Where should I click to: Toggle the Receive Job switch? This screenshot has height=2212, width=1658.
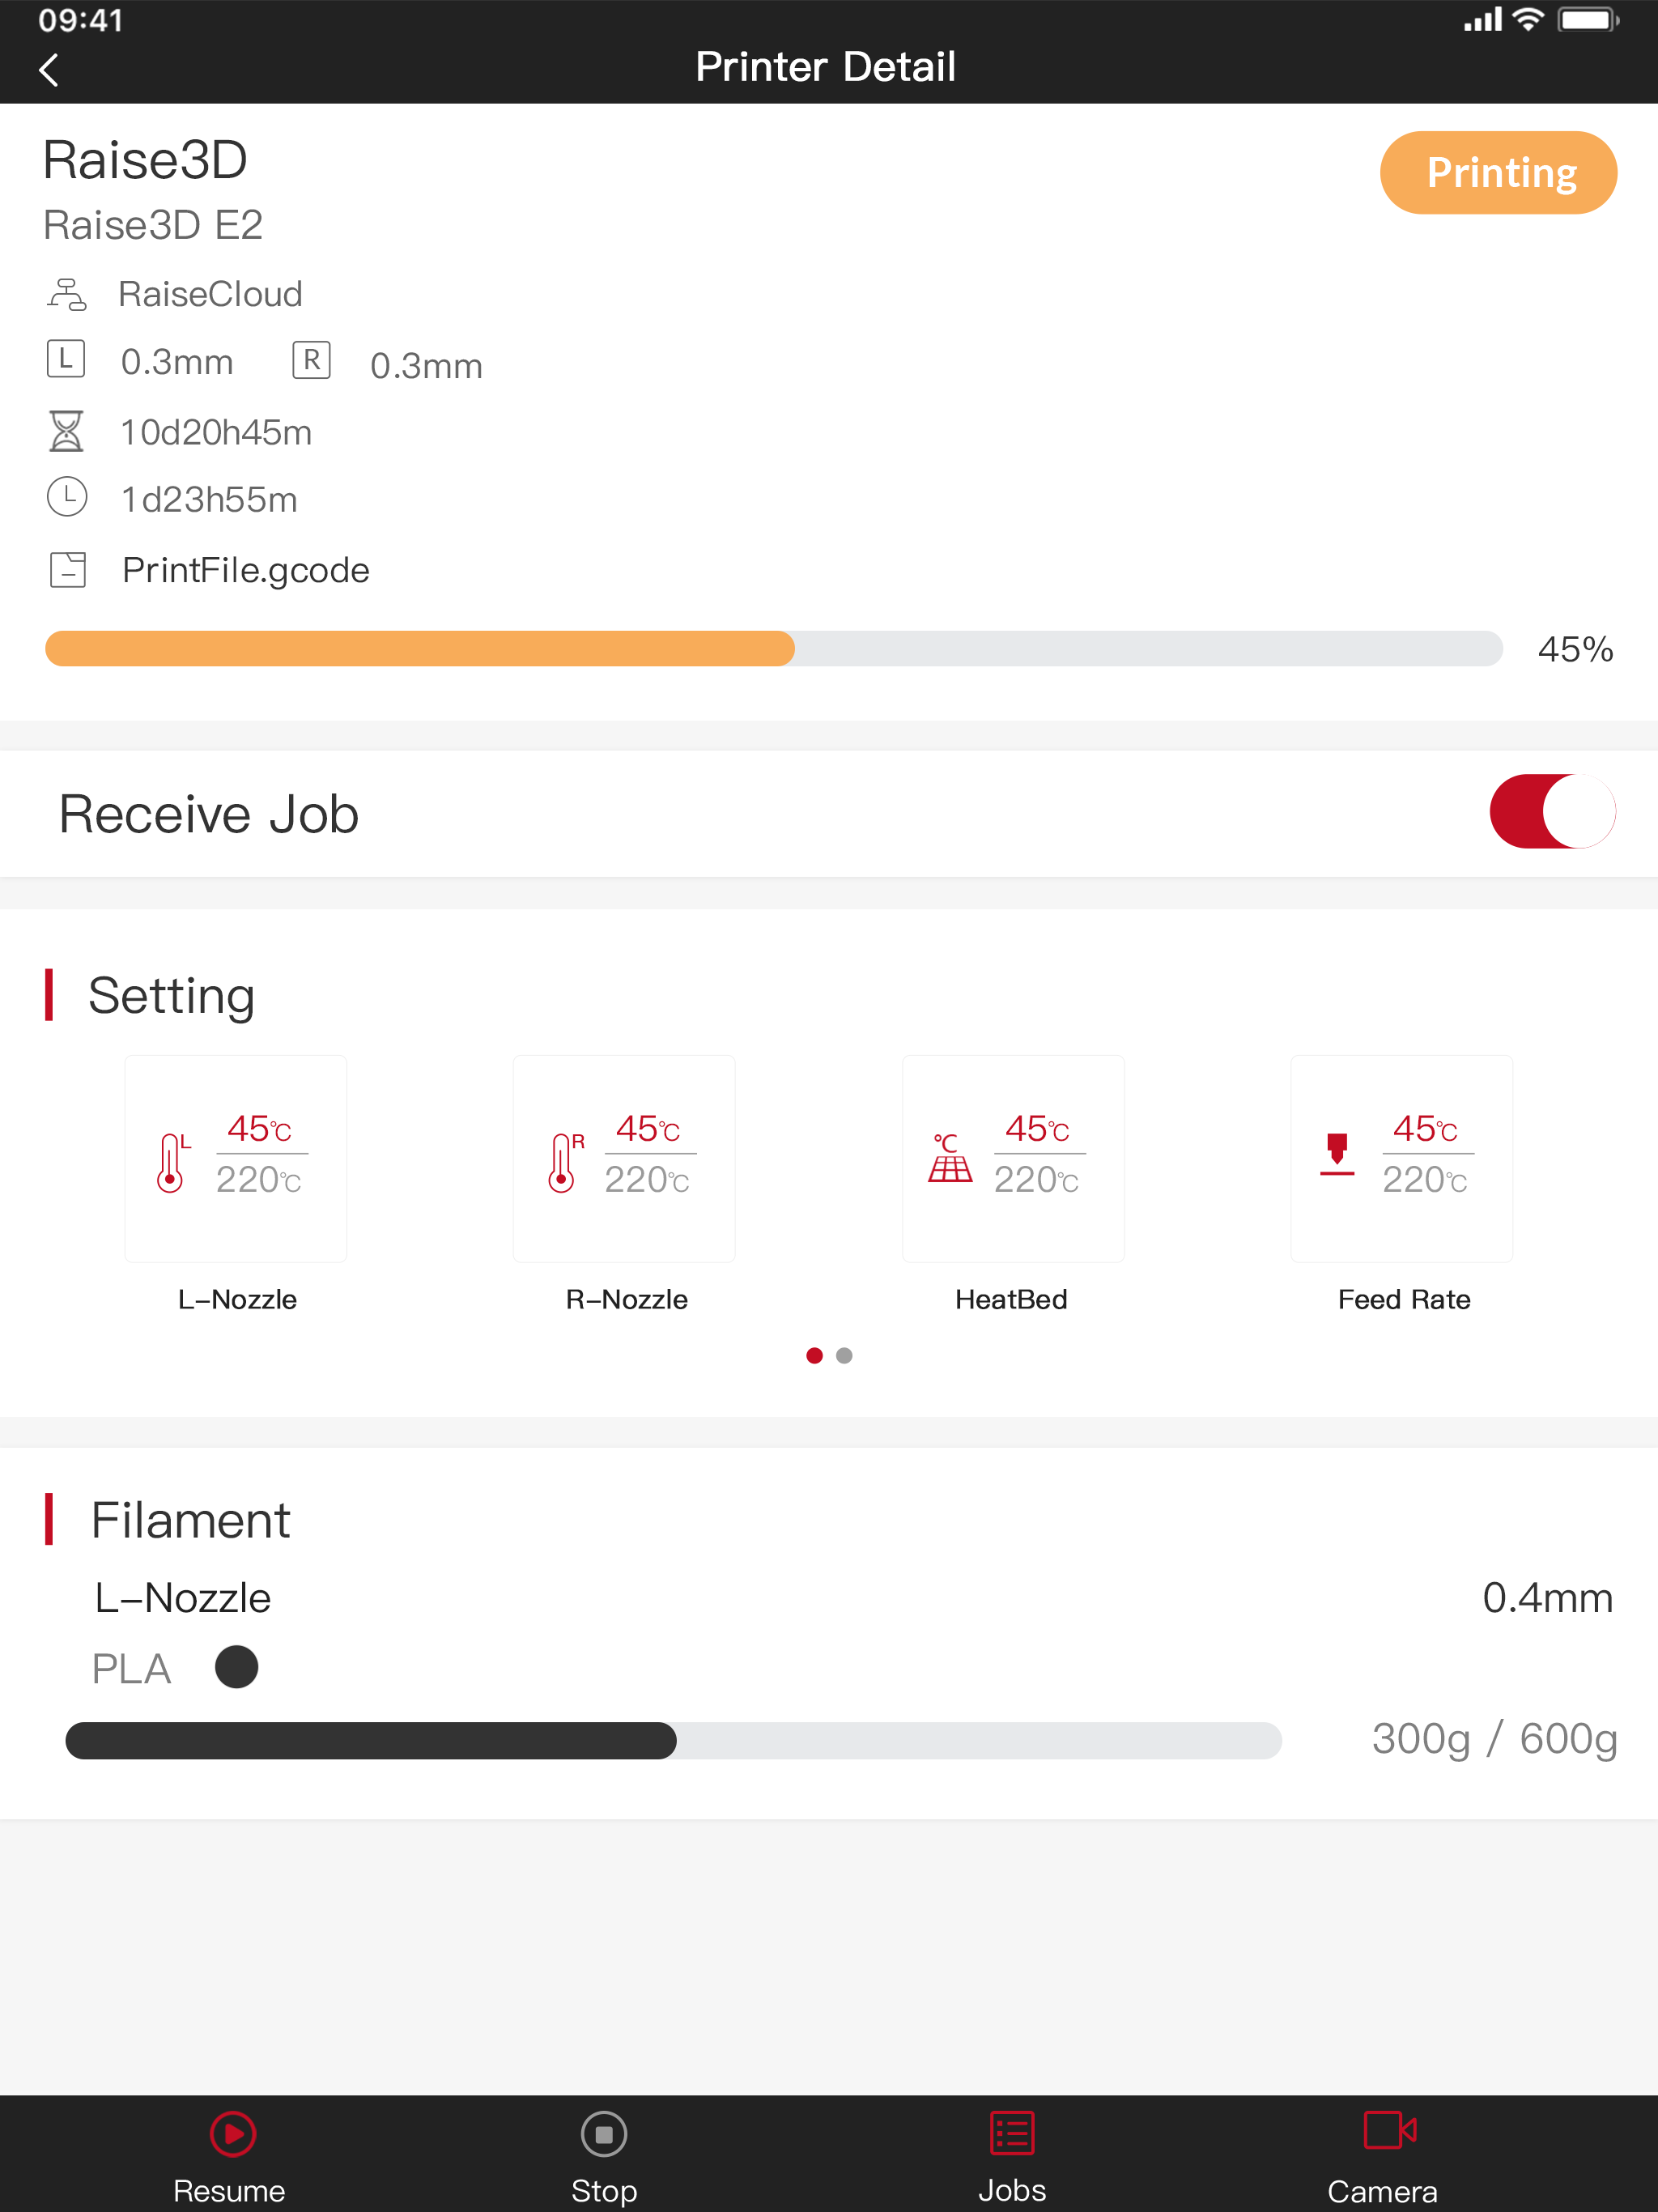1552,811
